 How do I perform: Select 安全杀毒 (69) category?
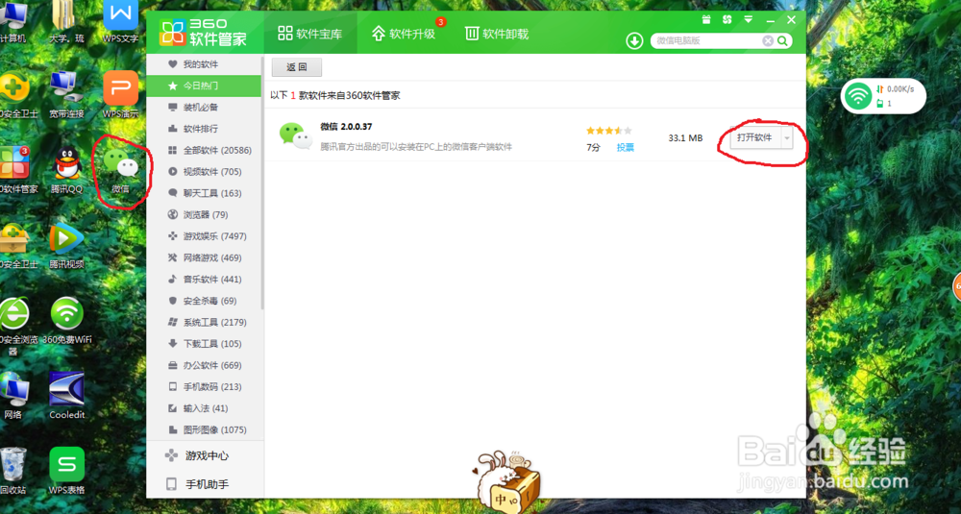coord(204,300)
